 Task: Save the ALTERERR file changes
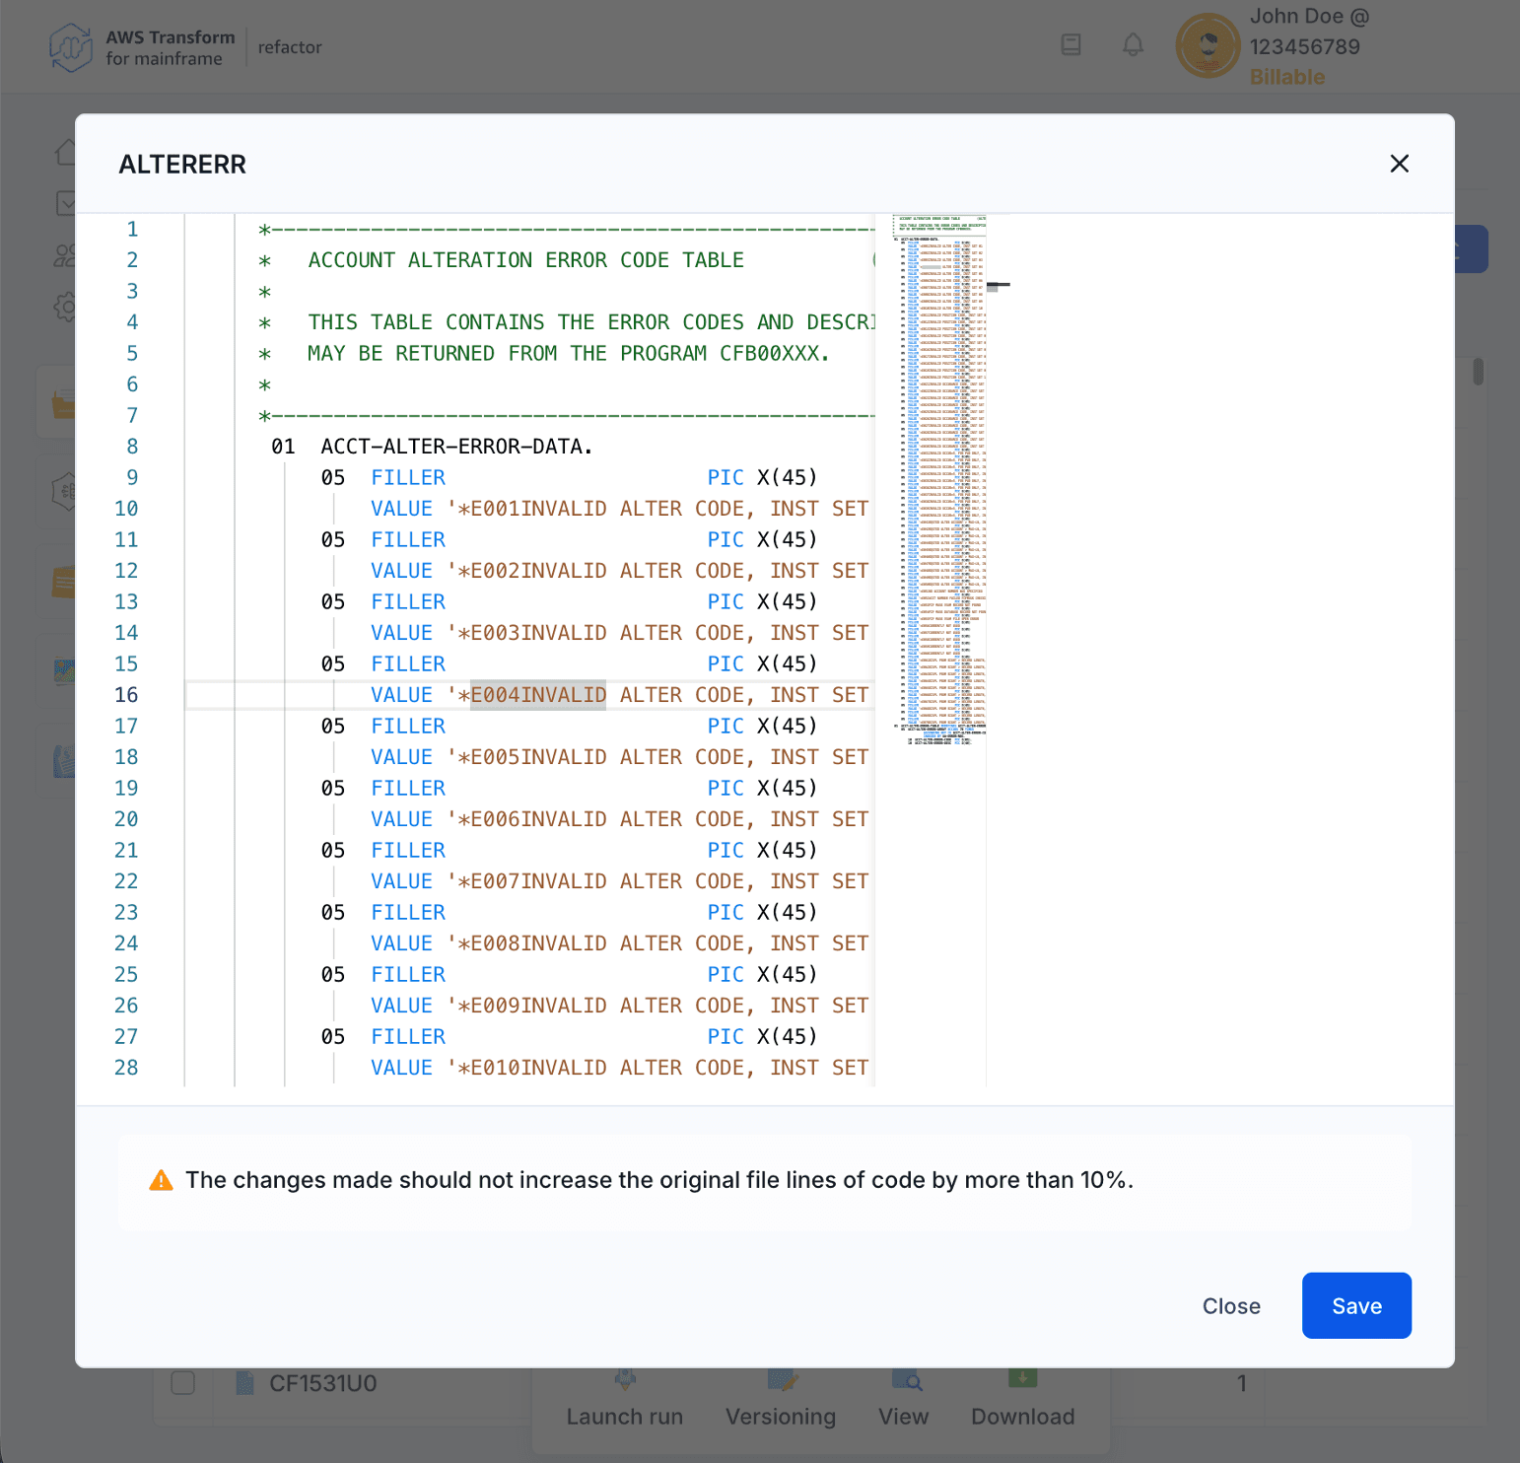1356,1305
